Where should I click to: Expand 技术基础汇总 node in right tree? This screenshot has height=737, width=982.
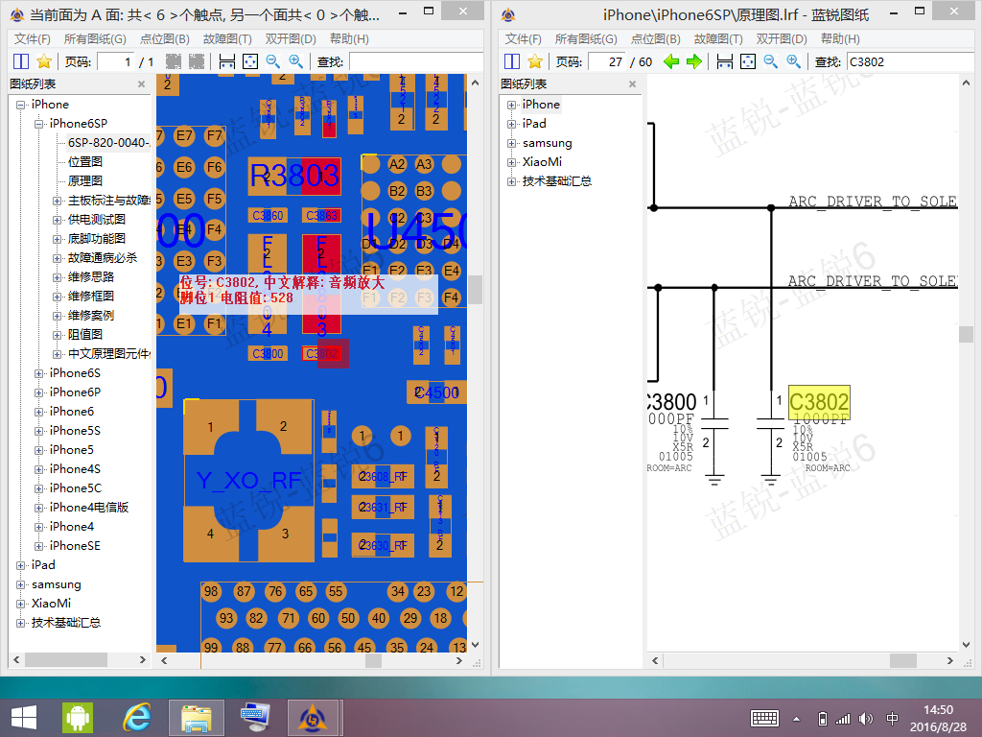click(512, 181)
